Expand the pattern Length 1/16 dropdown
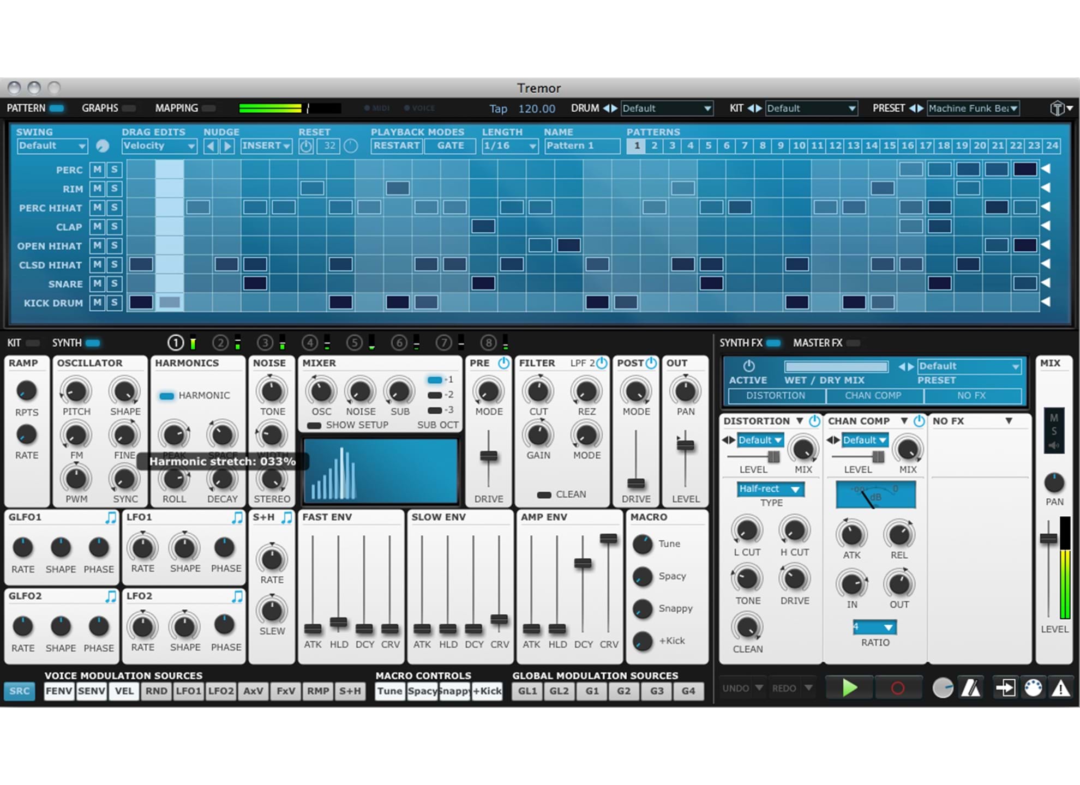This screenshot has width=1080, height=785. [509, 146]
